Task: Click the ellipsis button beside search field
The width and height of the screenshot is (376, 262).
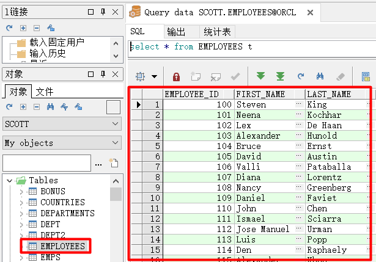Action: pyautogui.click(x=98, y=165)
